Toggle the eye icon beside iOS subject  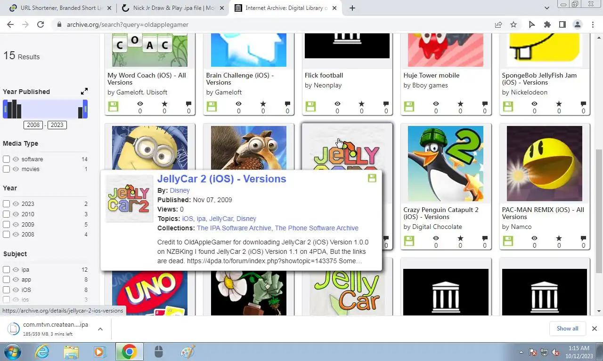(x=16, y=290)
